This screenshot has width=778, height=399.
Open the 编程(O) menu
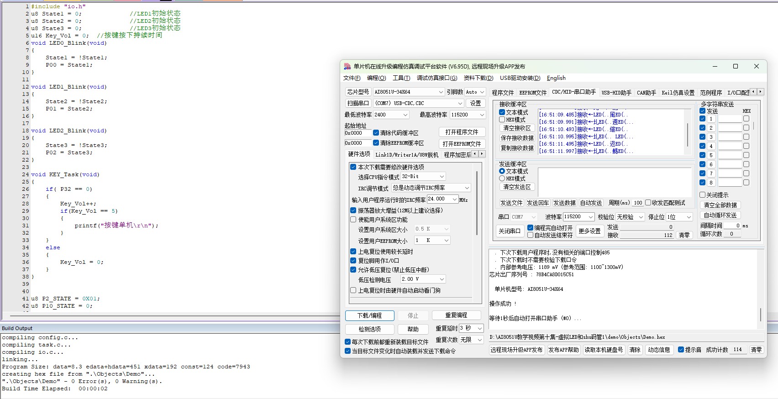[377, 78]
